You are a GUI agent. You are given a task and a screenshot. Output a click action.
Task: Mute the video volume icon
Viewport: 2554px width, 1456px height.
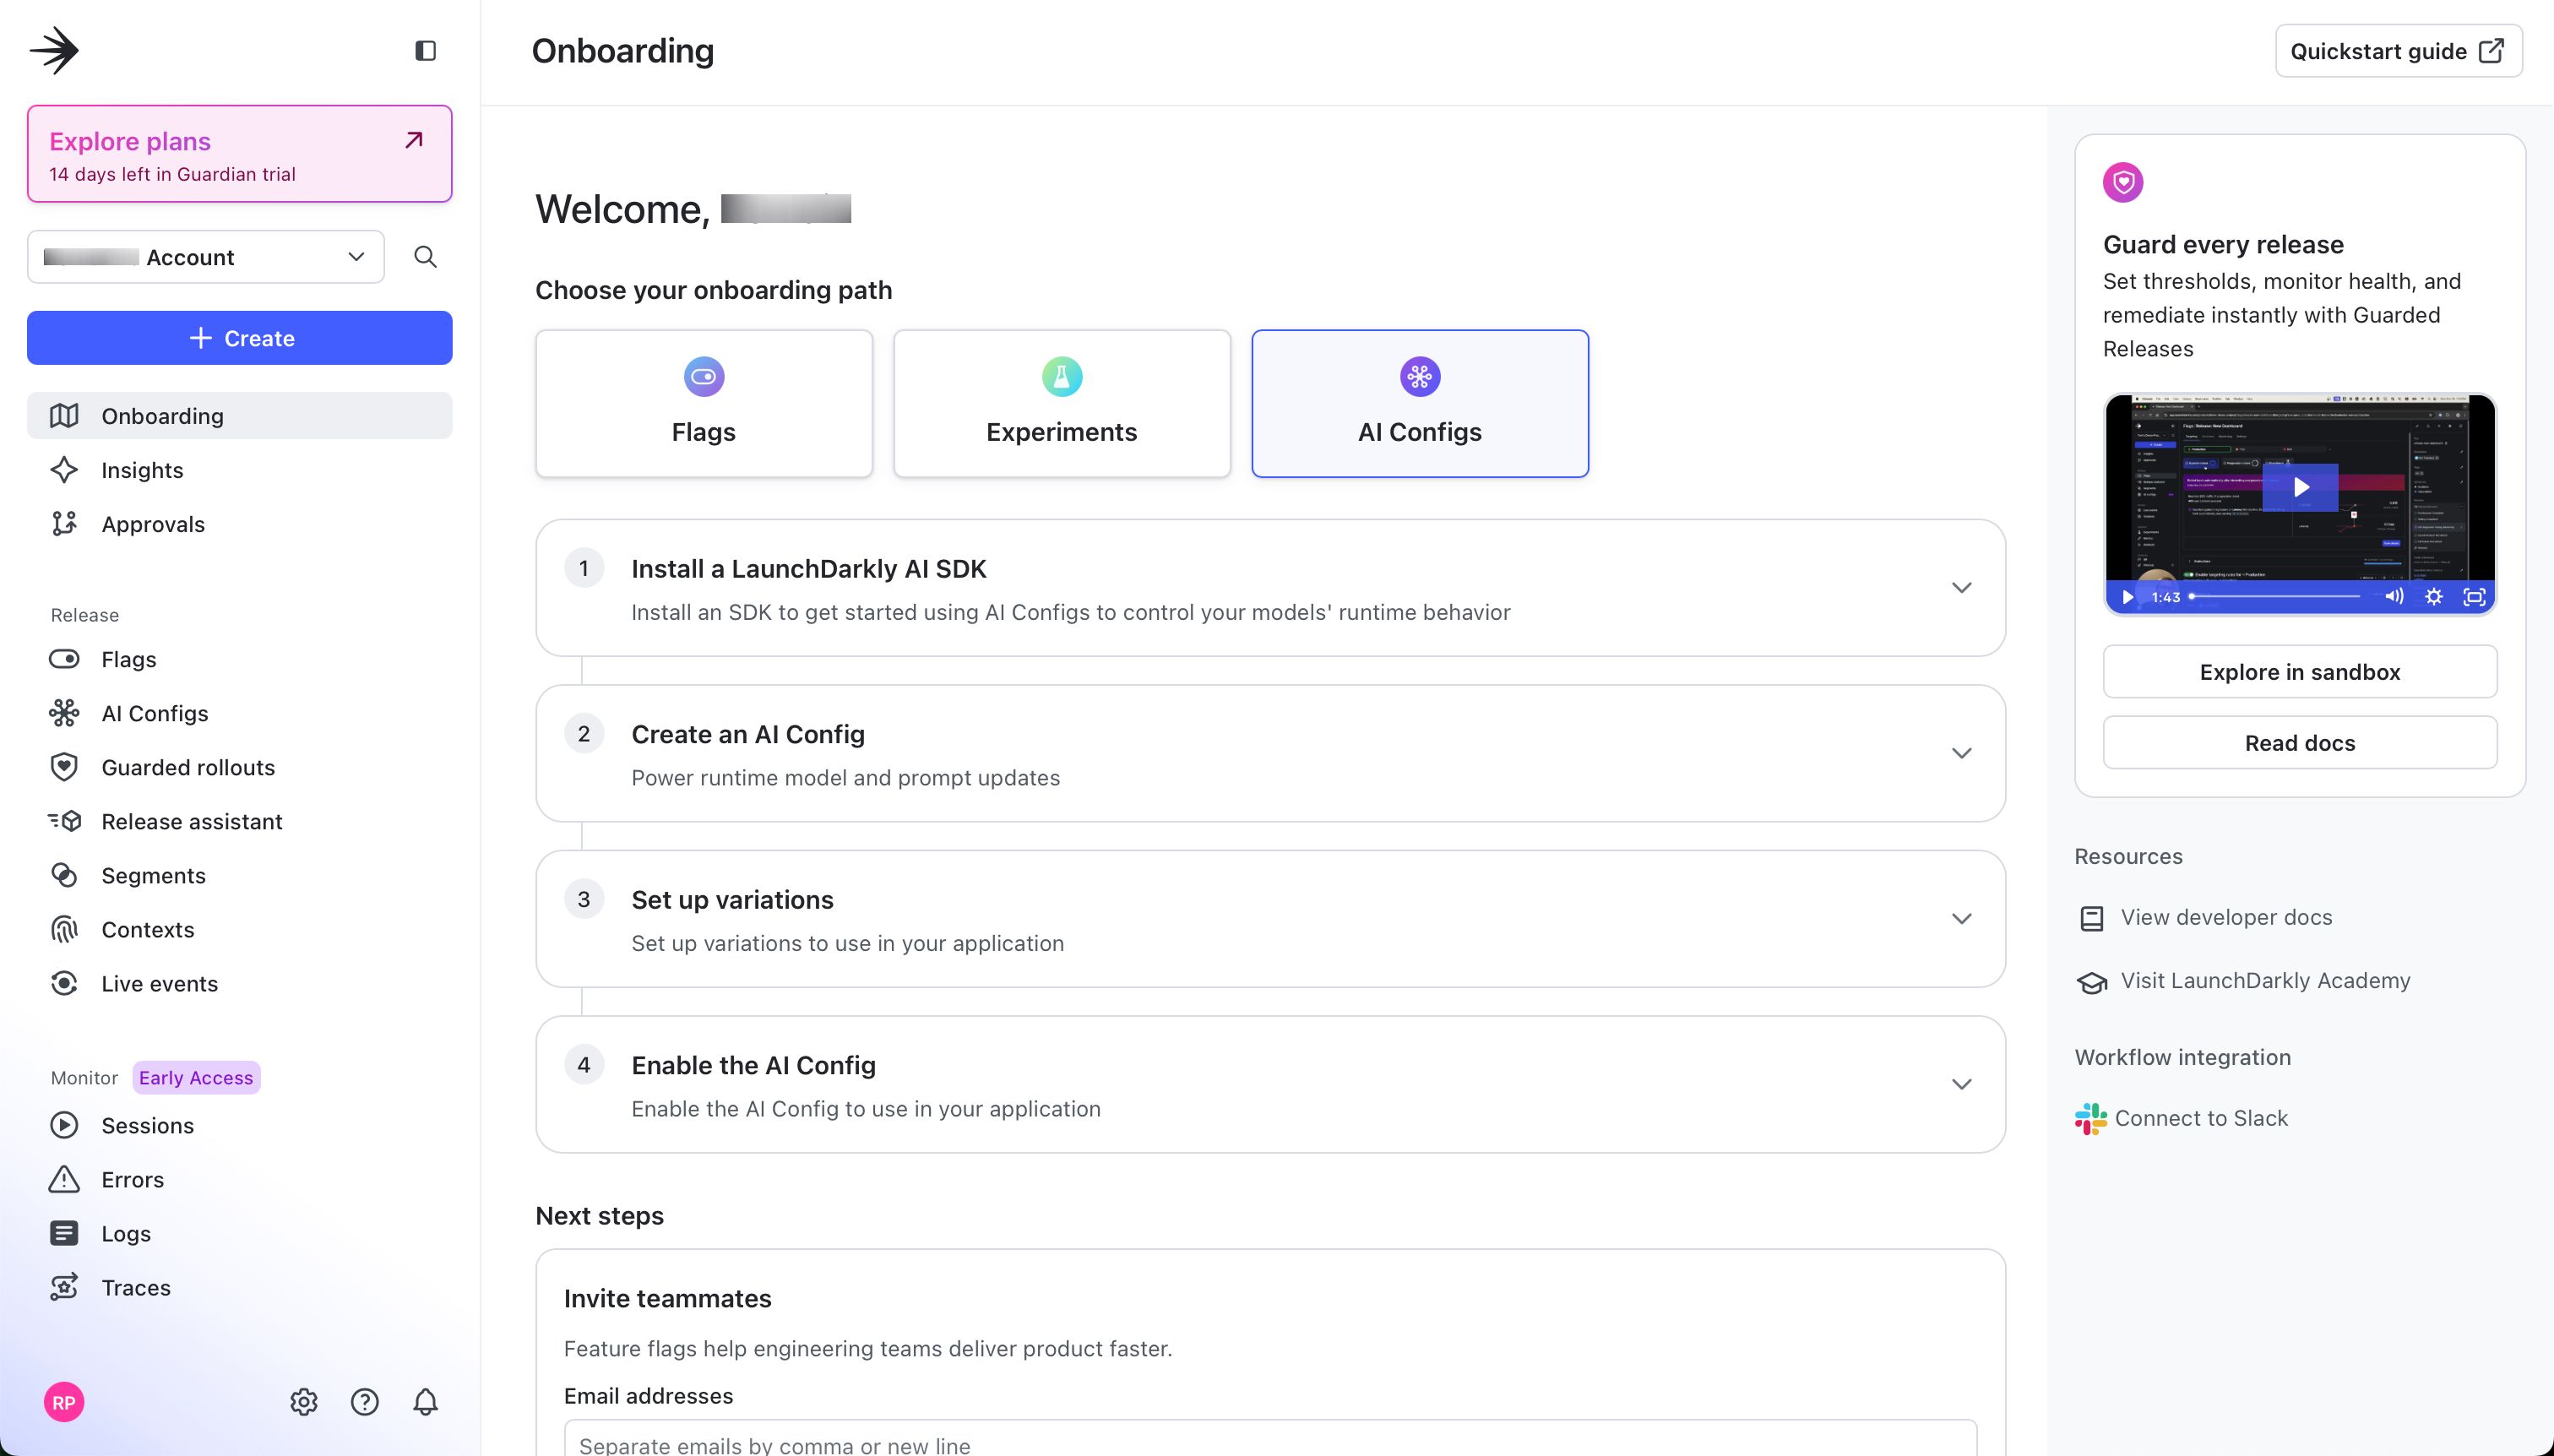pyautogui.click(x=2394, y=596)
